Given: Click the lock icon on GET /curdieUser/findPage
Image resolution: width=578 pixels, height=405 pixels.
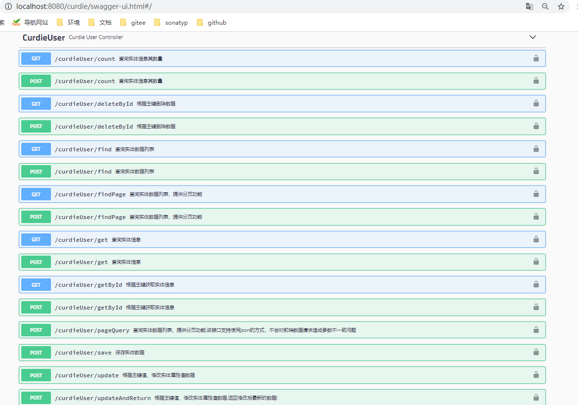Looking at the screenshot, I should pyautogui.click(x=536, y=194).
